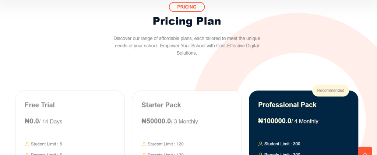Click the affordable plans description paragraph
This screenshot has width=377, height=155.
coord(187,45)
